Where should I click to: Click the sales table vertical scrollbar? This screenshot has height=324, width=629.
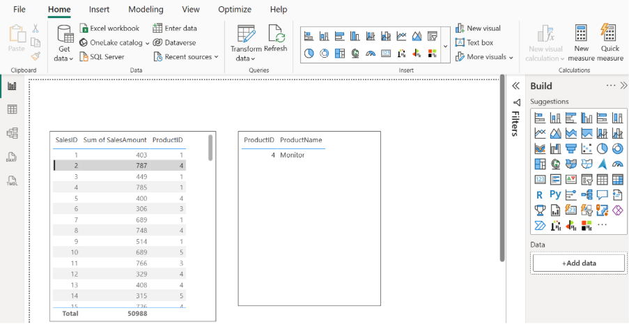pyautogui.click(x=210, y=147)
